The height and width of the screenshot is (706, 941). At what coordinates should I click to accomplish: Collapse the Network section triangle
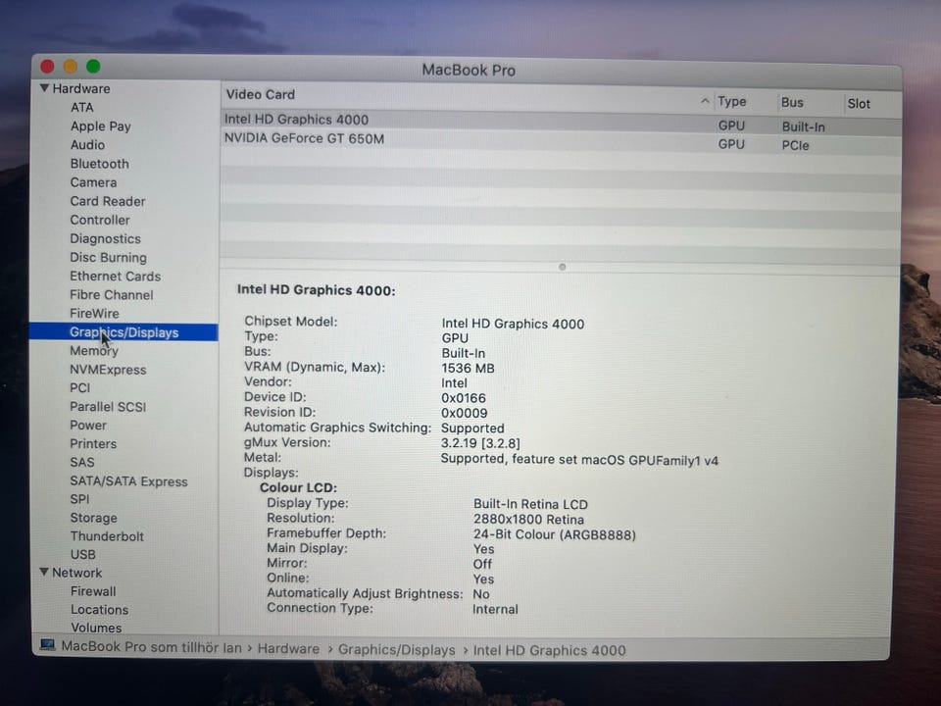(x=44, y=572)
